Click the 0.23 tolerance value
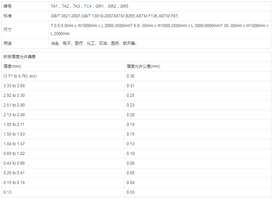This screenshot has width=273, height=199. coord(130,105)
